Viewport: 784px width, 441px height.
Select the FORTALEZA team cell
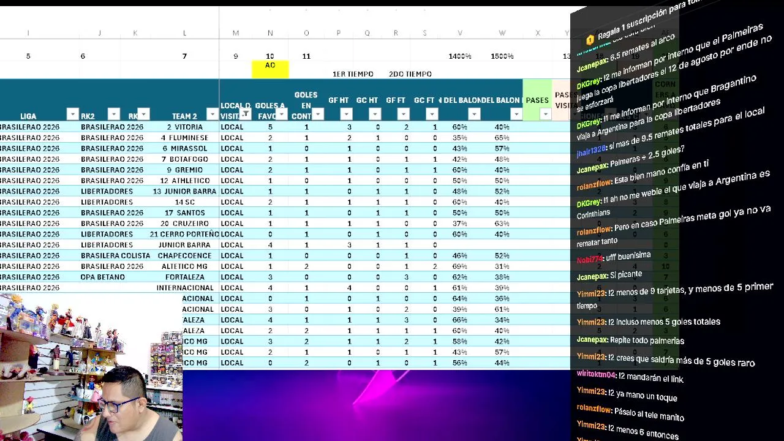pyautogui.click(x=184, y=277)
